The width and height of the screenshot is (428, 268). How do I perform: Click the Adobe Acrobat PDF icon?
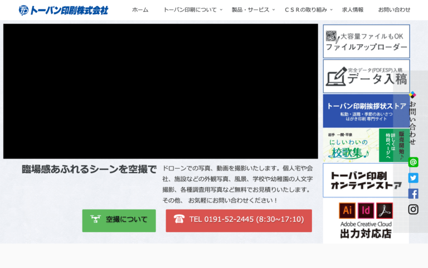385,210
